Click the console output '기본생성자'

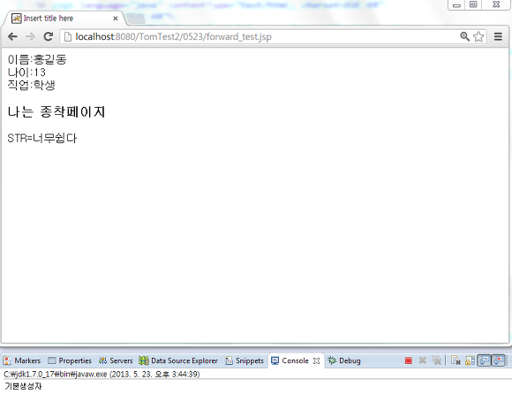tap(23, 386)
